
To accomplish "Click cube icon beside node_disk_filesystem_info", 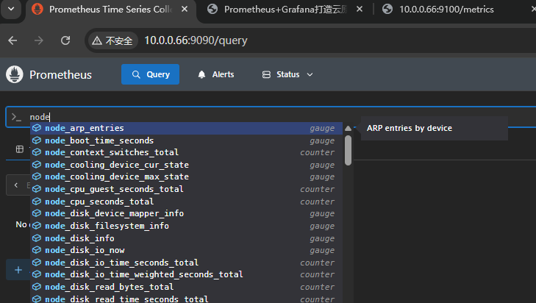I will point(37,226).
